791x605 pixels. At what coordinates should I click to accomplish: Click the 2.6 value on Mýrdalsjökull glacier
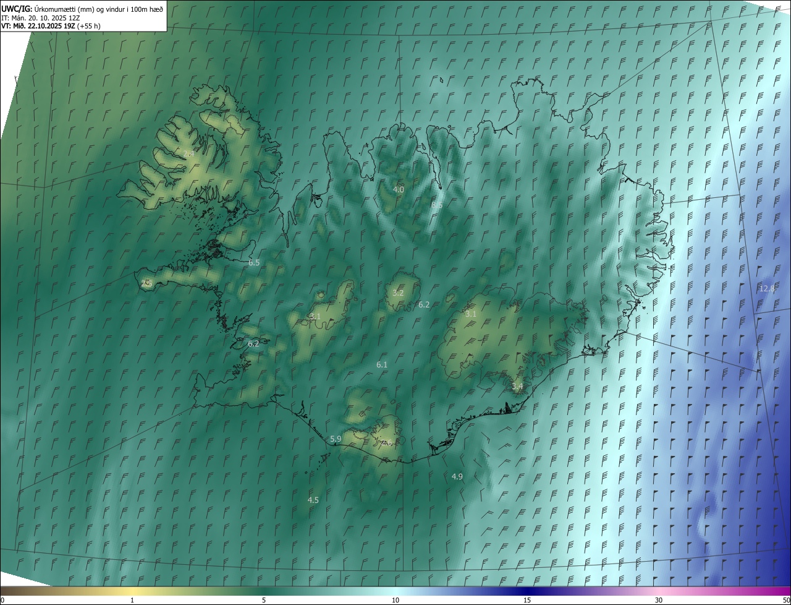pos(386,442)
